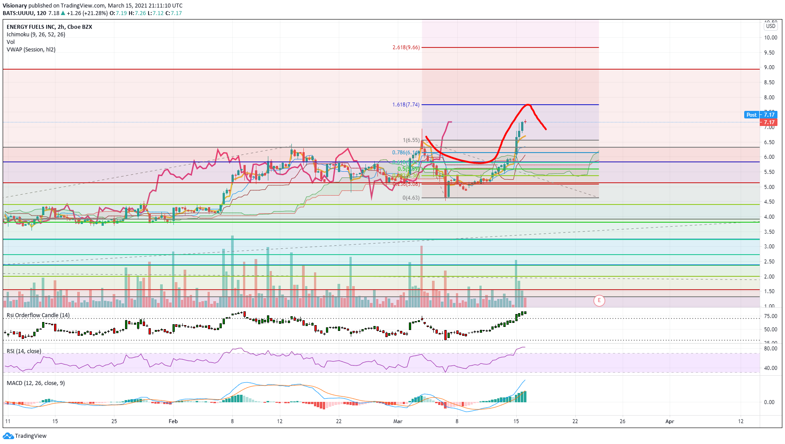Click the 0(4.63) Fibonacci level label
785x444 pixels.
pyautogui.click(x=411, y=198)
